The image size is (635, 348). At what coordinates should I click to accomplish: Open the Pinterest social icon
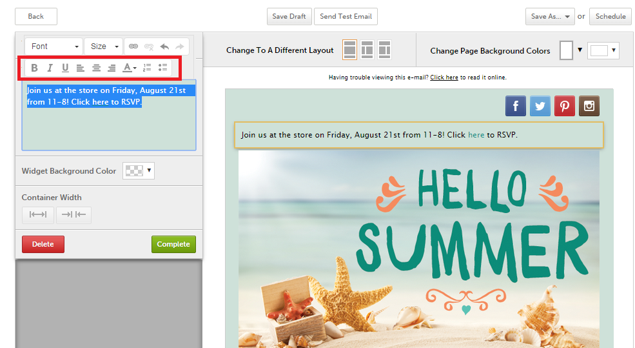[565, 106]
